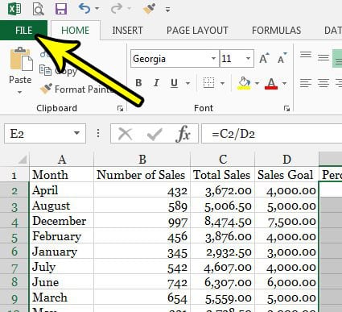Open the FILE tab
Screen dimensions: 342x312
[23, 30]
